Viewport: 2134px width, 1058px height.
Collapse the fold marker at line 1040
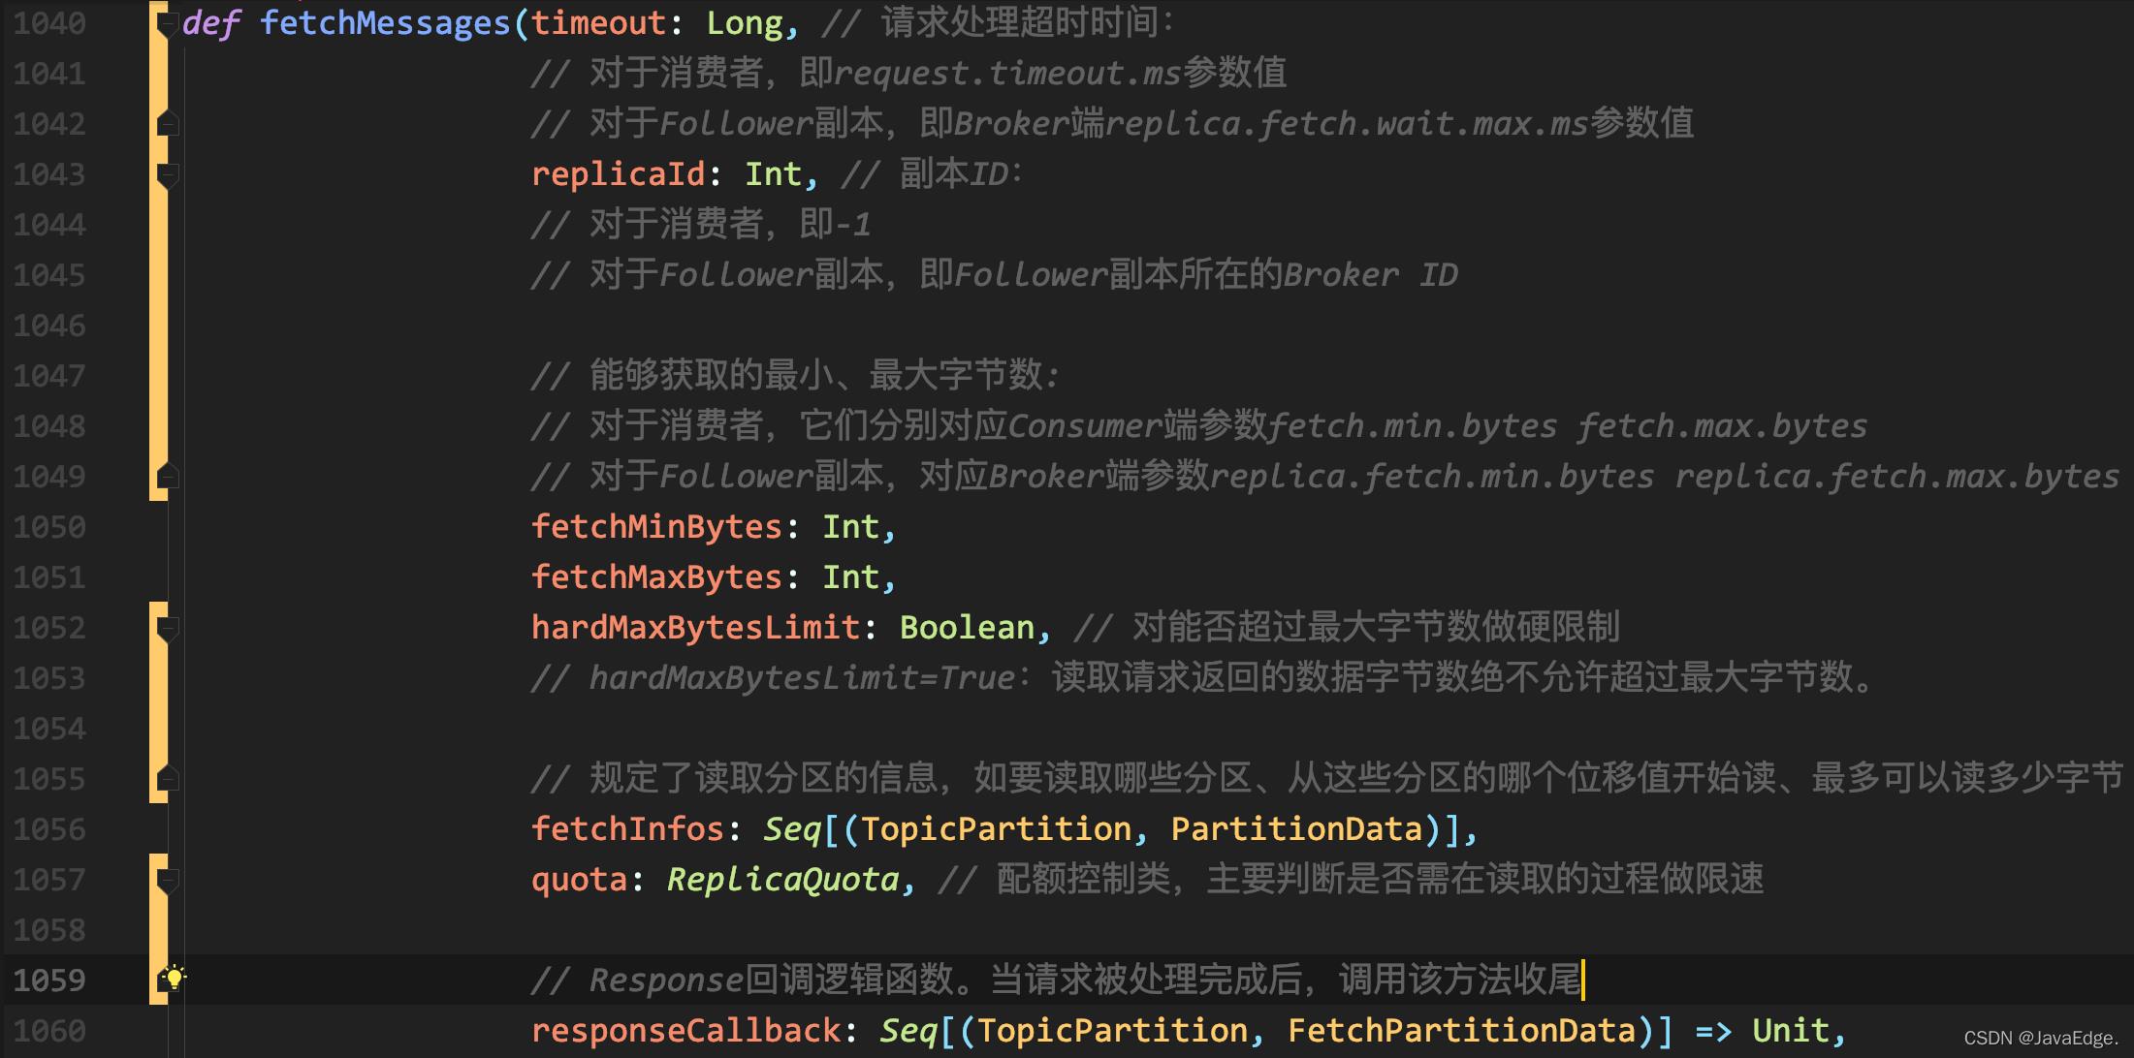point(168,23)
